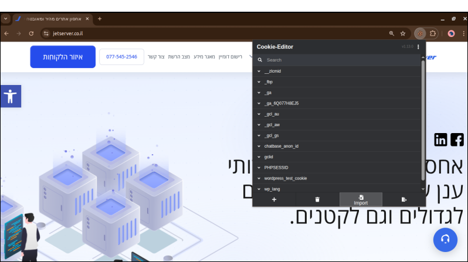Viewport: 468px width, 262px height.
Task: Open the support chat headset button
Action: pyautogui.click(x=445, y=240)
